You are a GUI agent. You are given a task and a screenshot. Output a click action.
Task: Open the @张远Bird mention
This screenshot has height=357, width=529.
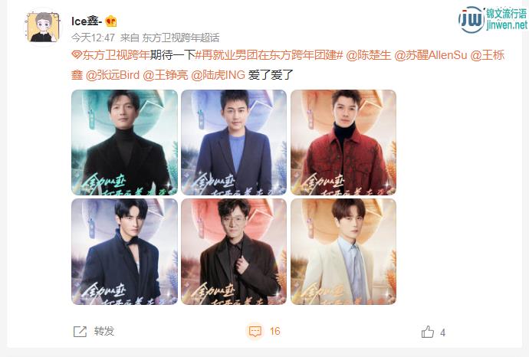coord(113,75)
